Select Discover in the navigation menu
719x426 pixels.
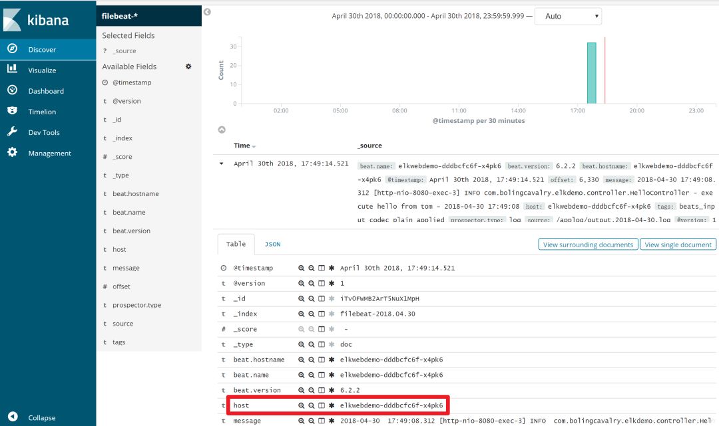[x=40, y=49]
